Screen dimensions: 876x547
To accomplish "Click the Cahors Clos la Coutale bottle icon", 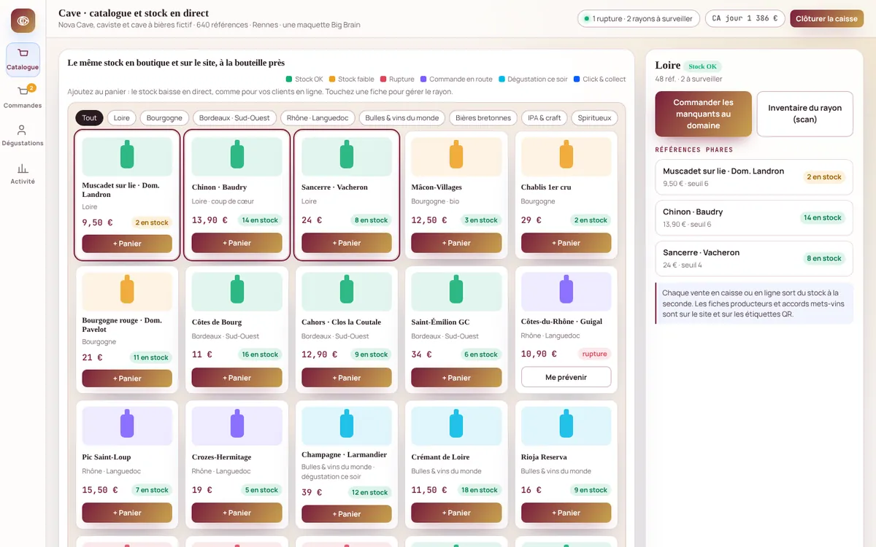I will coord(347,290).
